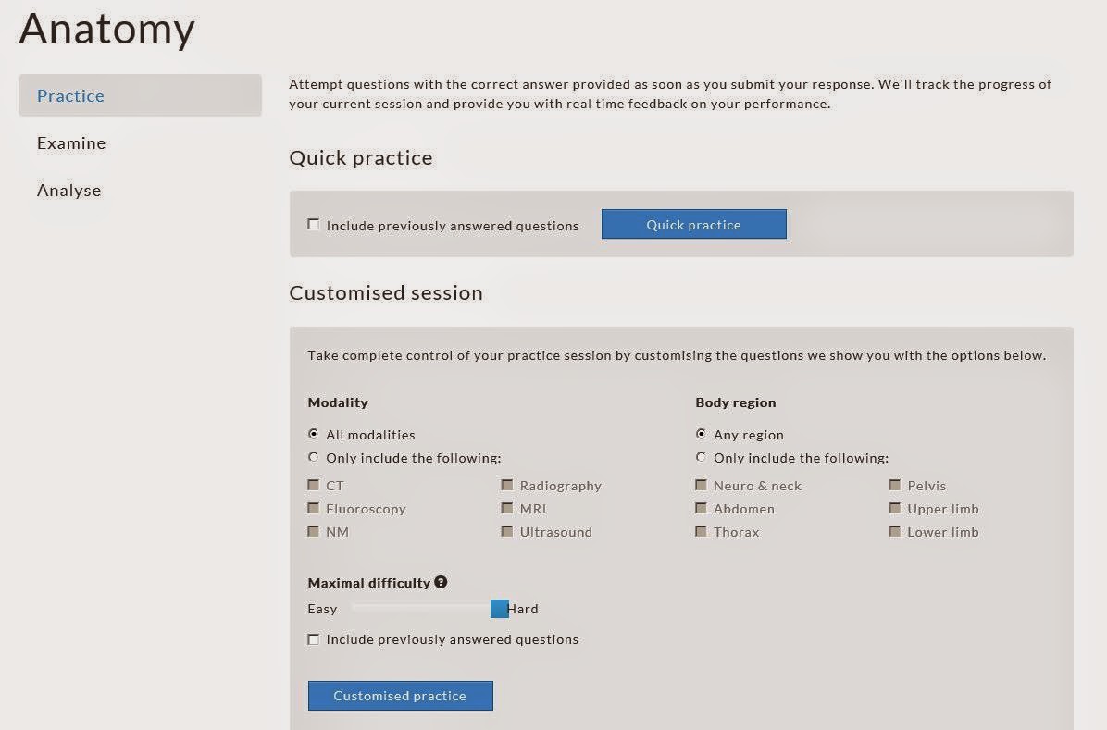Click the Maximal difficulty help icon
Image resolution: width=1107 pixels, height=730 pixels.
[x=441, y=582]
